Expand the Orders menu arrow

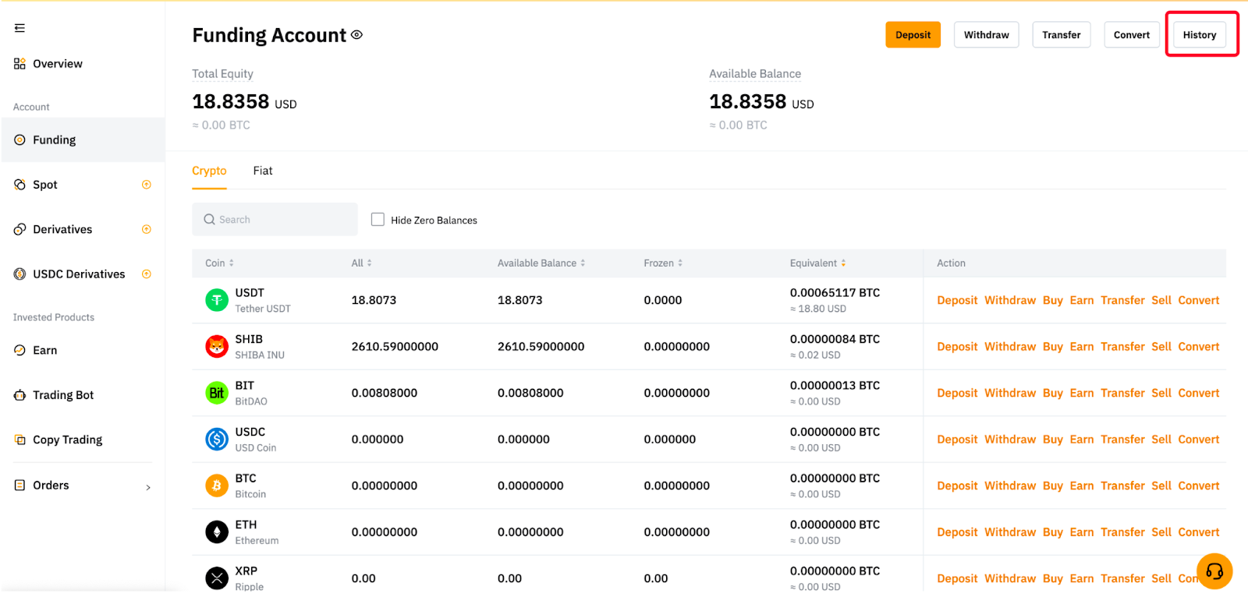tap(148, 487)
